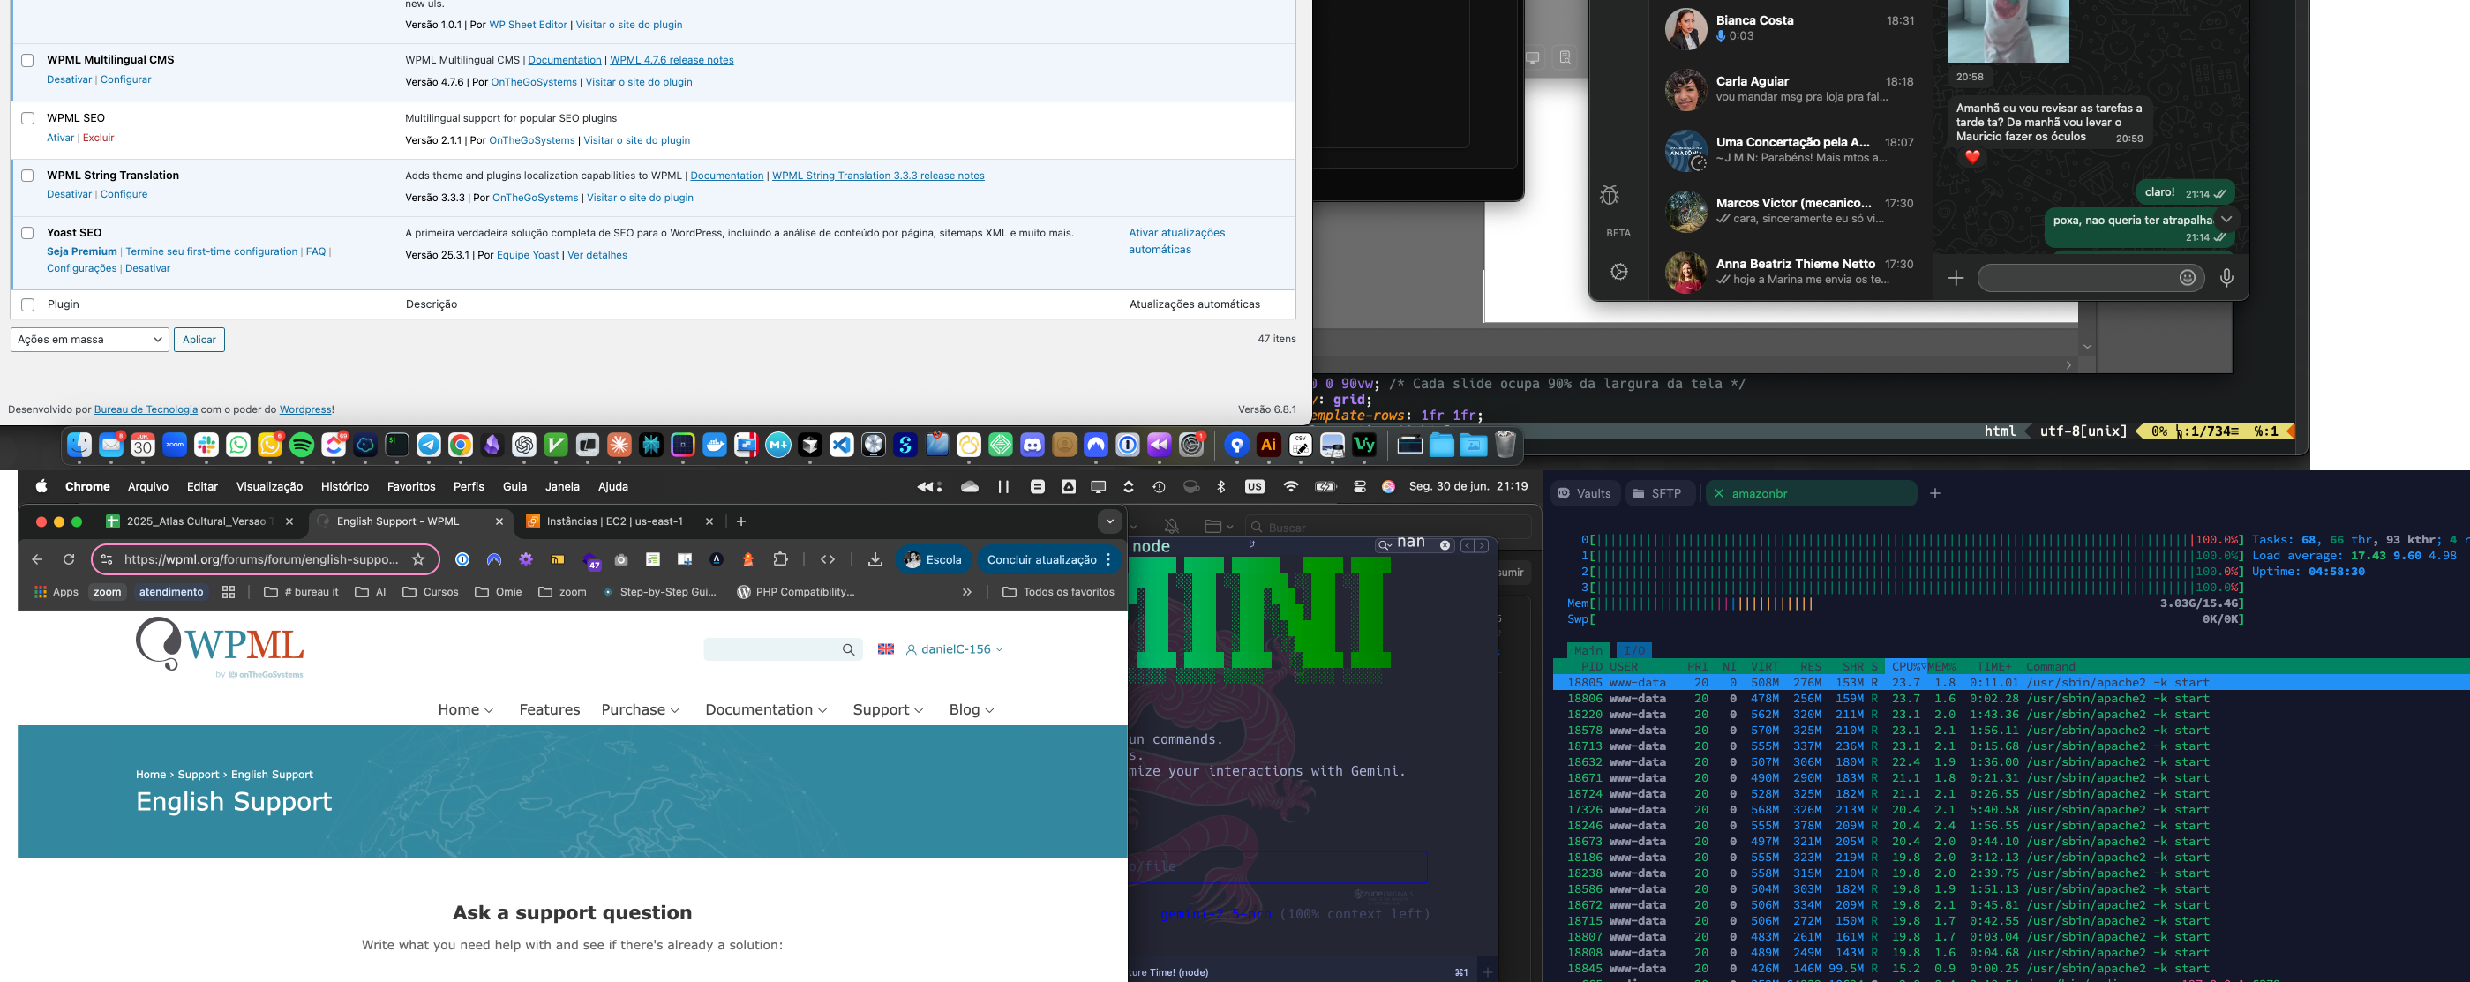Open Visual Studio Code from the Dock
This screenshot has width=2470, height=982.
point(841,445)
